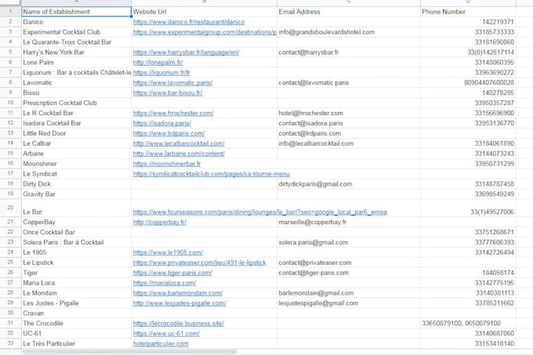Select email info@grandsboulevardshotel.com cell
The height and width of the screenshot is (355, 533).
tap(349, 32)
